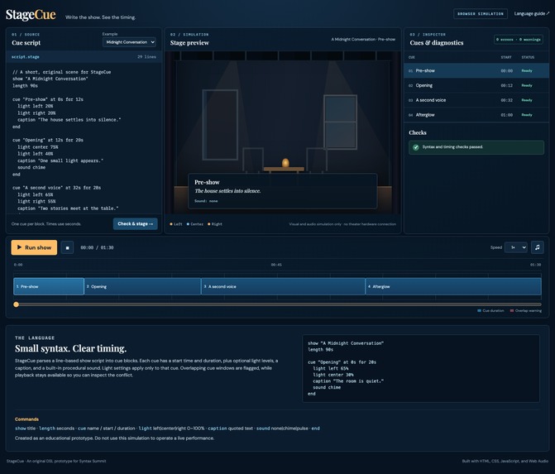555x474 pixels.
Task: Click the Browser Simulation badge
Action: click(x=481, y=14)
